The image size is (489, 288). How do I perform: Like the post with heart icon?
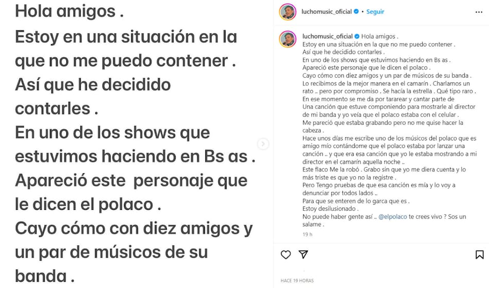tap(286, 255)
